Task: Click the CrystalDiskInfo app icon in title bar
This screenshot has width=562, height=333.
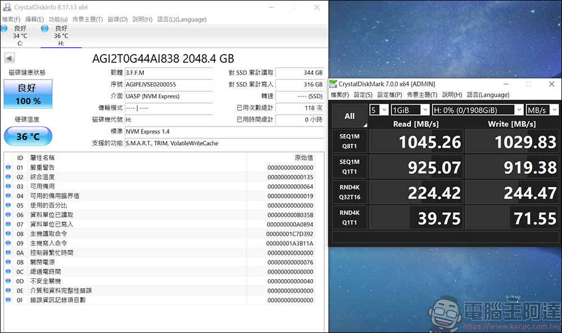Action: pos(7,7)
